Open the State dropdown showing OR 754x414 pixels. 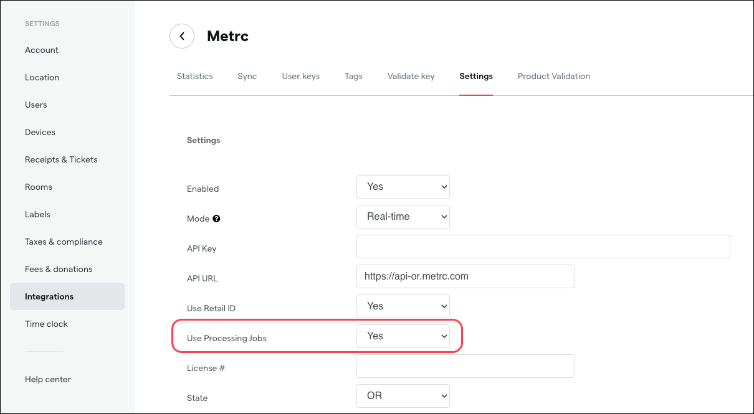[x=403, y=396]
